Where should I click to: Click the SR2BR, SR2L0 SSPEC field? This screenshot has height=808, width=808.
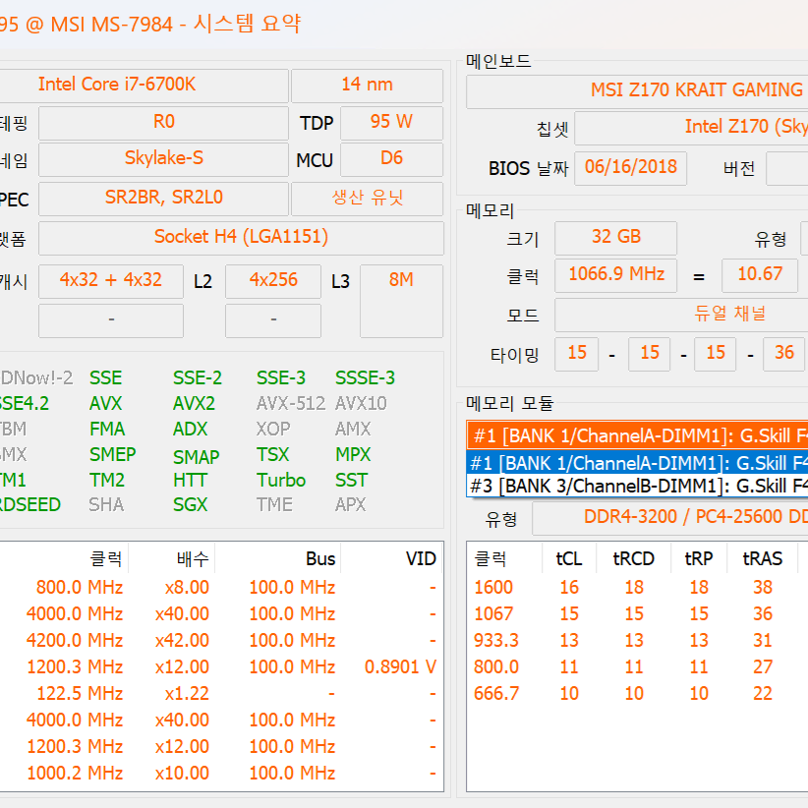163,199
